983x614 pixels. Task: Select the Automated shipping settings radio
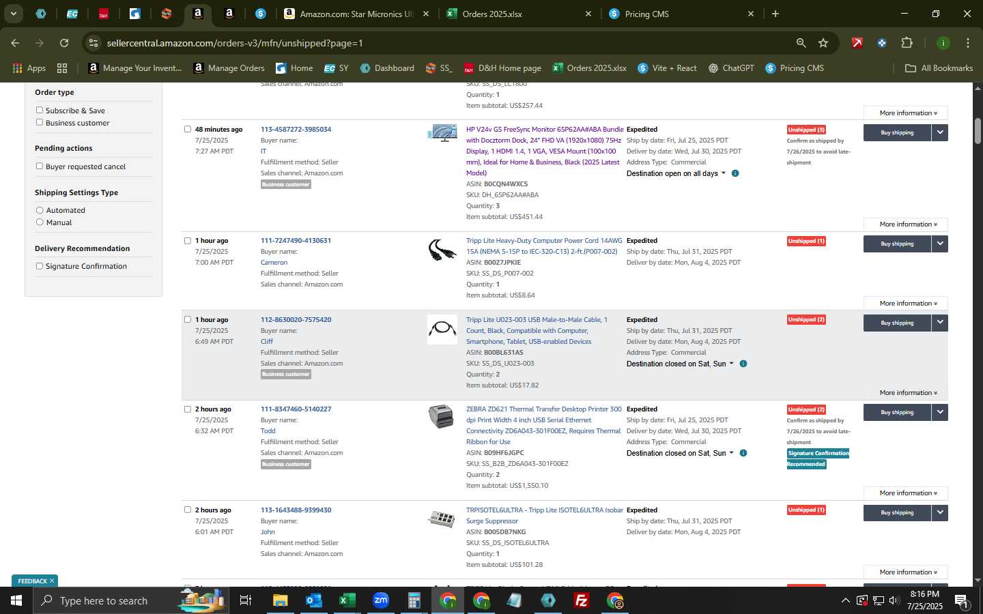point(40,210)
